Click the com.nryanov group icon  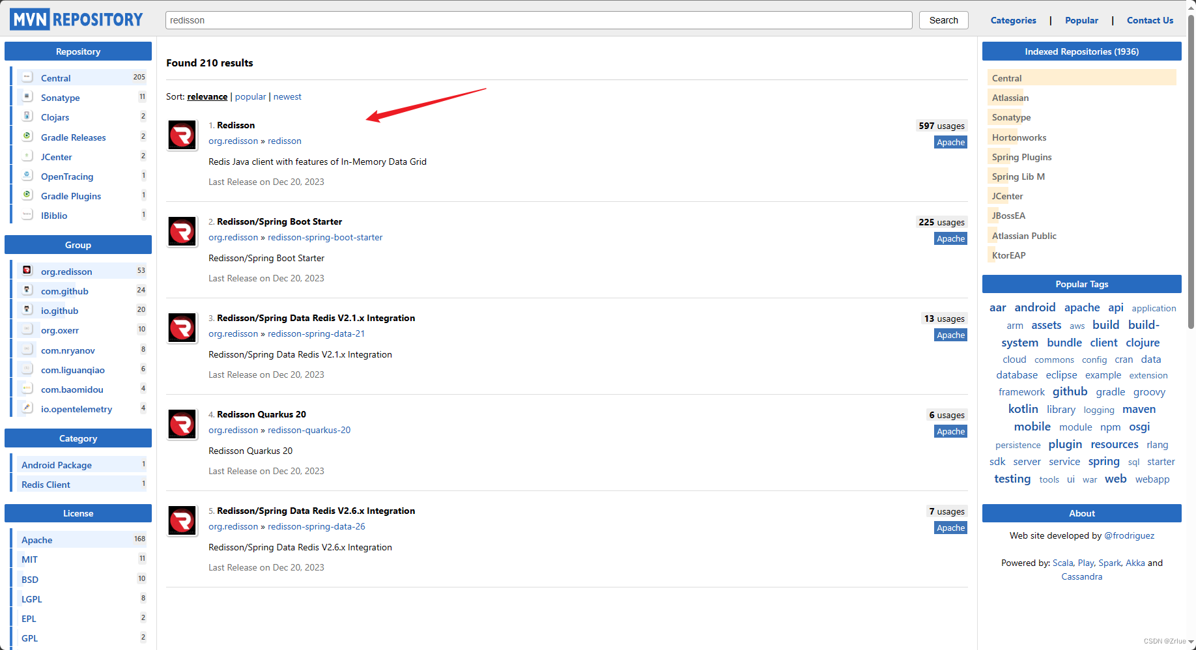tap(27, 349)
